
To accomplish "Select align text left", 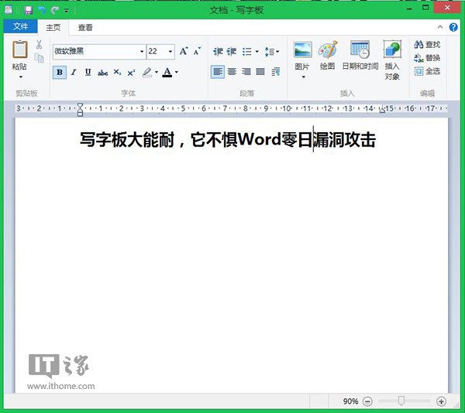I will (218, 72).
